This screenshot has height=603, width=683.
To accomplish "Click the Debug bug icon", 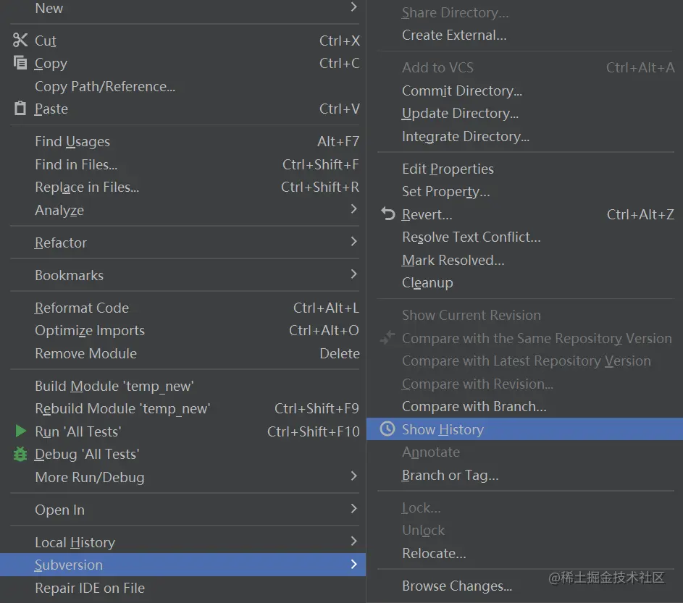I will tap(20, 455).
